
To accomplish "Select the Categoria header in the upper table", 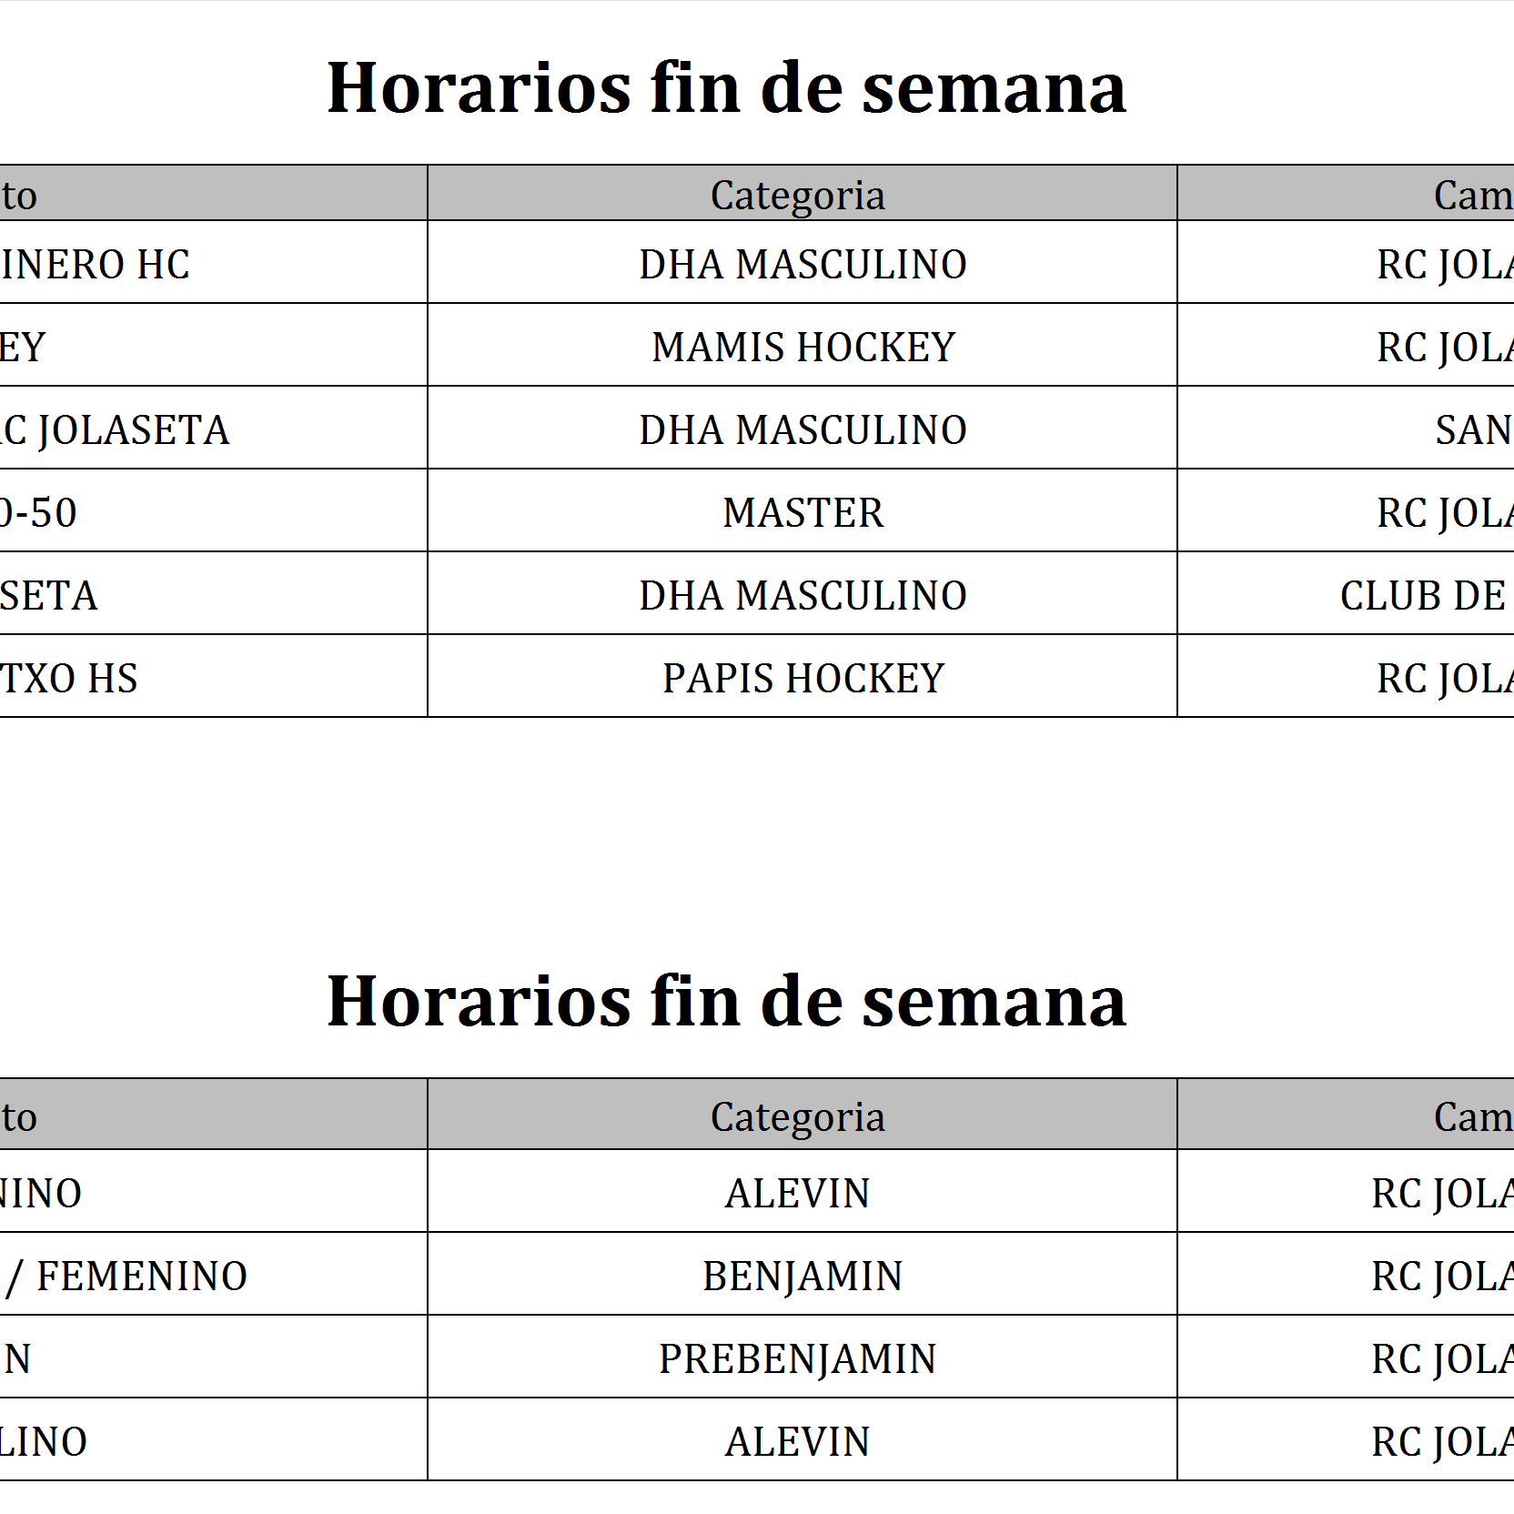I will 798,195.
